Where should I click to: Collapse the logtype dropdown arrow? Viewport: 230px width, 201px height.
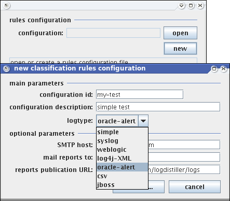143,121
